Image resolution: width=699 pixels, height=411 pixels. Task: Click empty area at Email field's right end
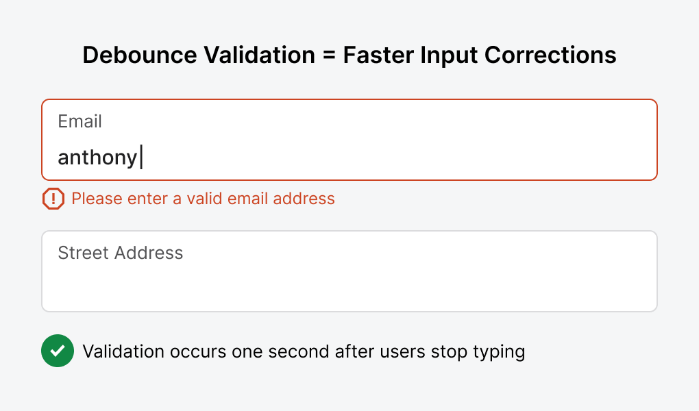(617, 158)
